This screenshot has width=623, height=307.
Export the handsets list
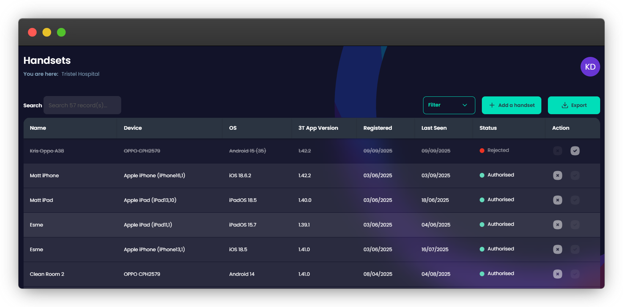(574, 105)
